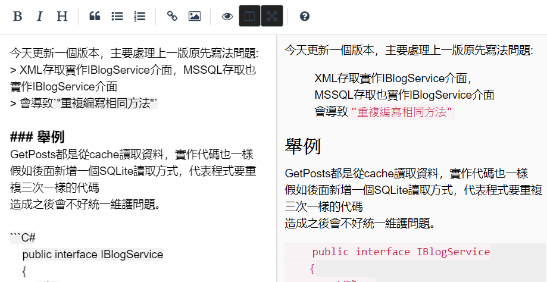Click the '```C#' code fence line in the editor

(23, 238)
